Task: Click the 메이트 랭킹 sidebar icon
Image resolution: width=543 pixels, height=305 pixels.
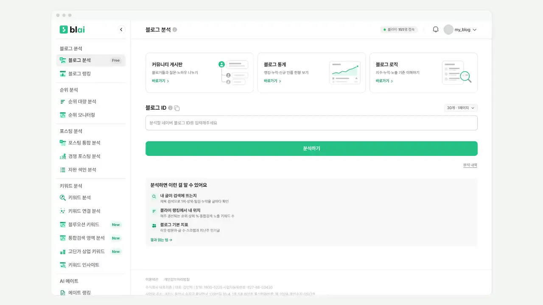Action: coord(63,293)
